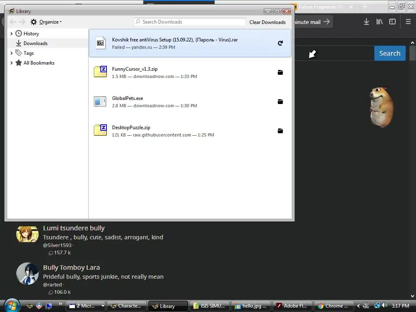Open a new browser tab

(365, 7)
